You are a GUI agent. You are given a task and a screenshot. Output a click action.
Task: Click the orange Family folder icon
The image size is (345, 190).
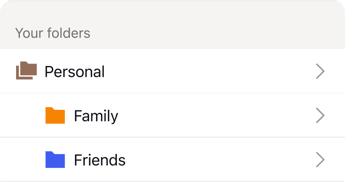click(55, 116)
